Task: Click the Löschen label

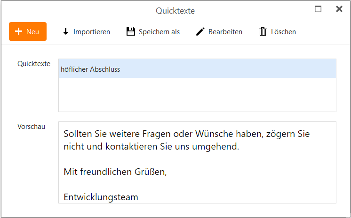Action: (283, 32)
